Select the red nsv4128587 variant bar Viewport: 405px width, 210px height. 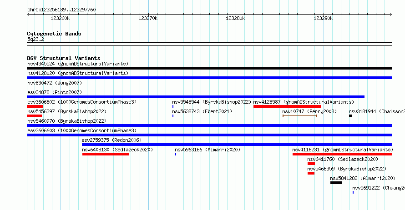coord(287,106)
